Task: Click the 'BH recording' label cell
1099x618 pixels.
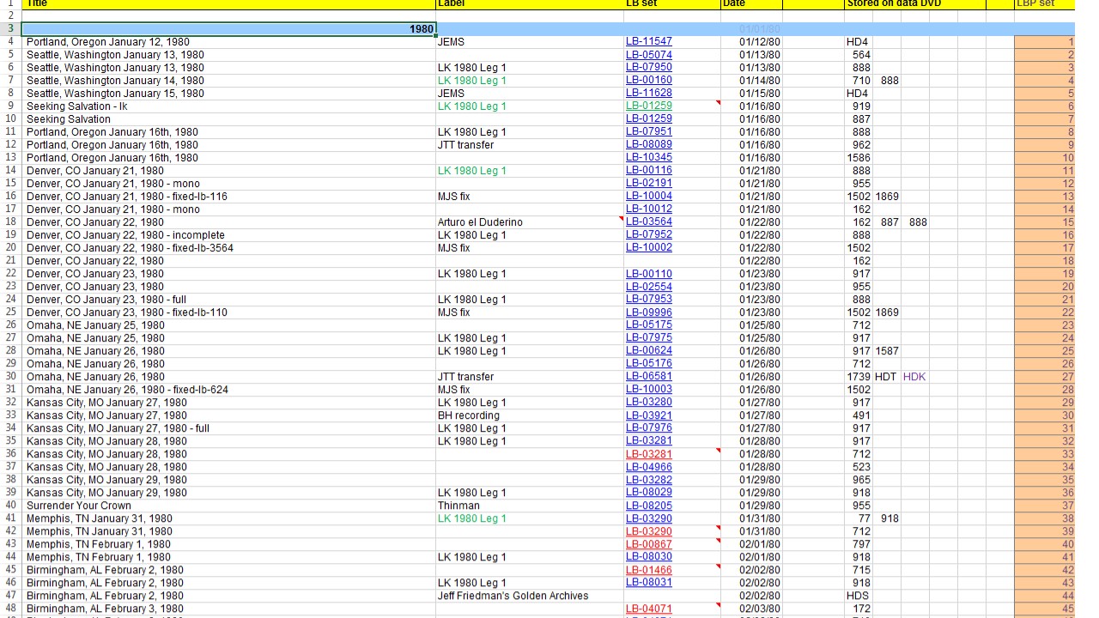Action: (x=468, y=415)
